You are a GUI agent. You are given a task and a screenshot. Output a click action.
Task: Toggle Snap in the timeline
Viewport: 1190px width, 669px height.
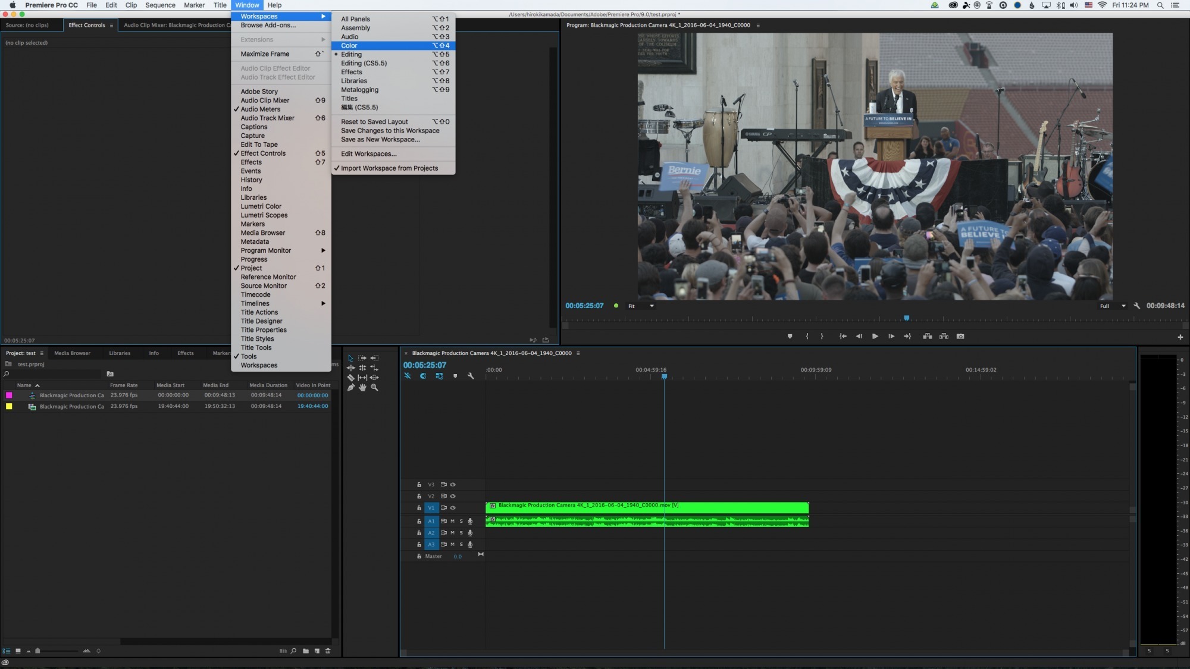(x=423, y=376)
